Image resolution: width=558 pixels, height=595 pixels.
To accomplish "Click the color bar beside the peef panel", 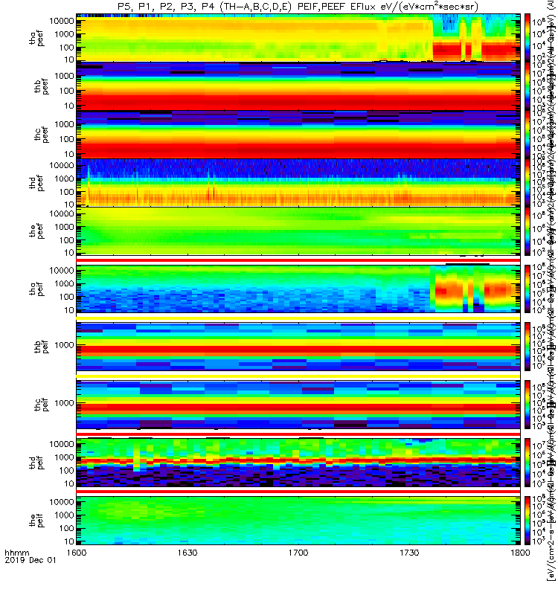I will pos(527,231).
